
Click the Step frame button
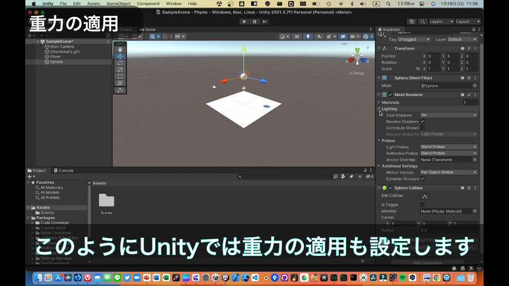265,22
